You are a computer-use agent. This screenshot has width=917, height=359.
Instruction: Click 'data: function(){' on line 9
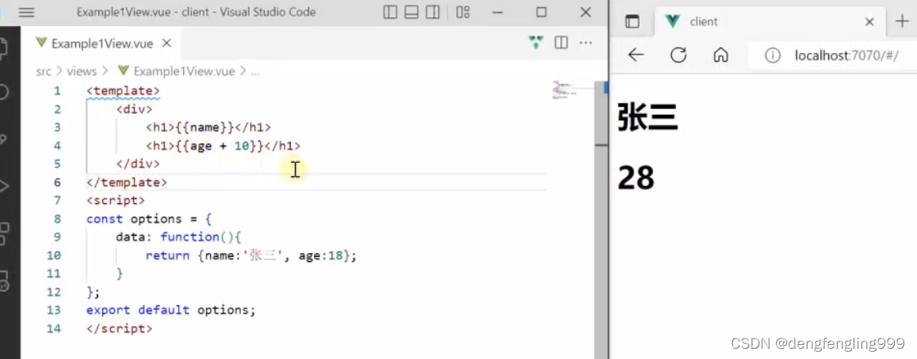(x=178, y=237)
